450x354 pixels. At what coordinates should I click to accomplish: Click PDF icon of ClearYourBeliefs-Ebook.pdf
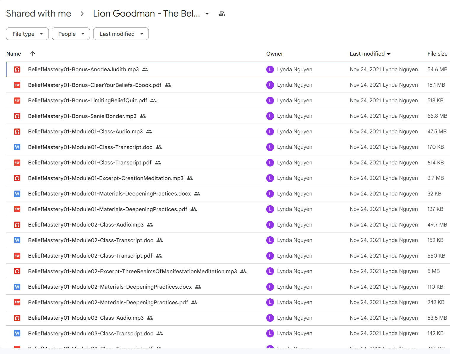click(x=17, y=85)
